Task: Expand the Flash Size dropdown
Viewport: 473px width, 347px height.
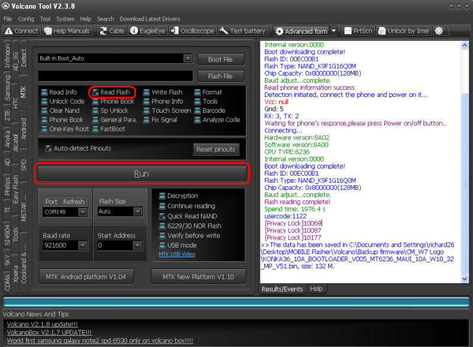Action: 137,212
